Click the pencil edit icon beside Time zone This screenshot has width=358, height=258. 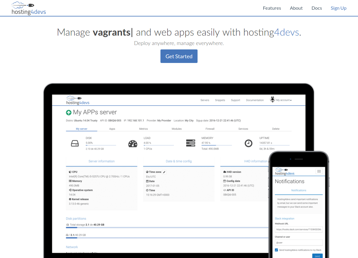click(x=164, y=172)
